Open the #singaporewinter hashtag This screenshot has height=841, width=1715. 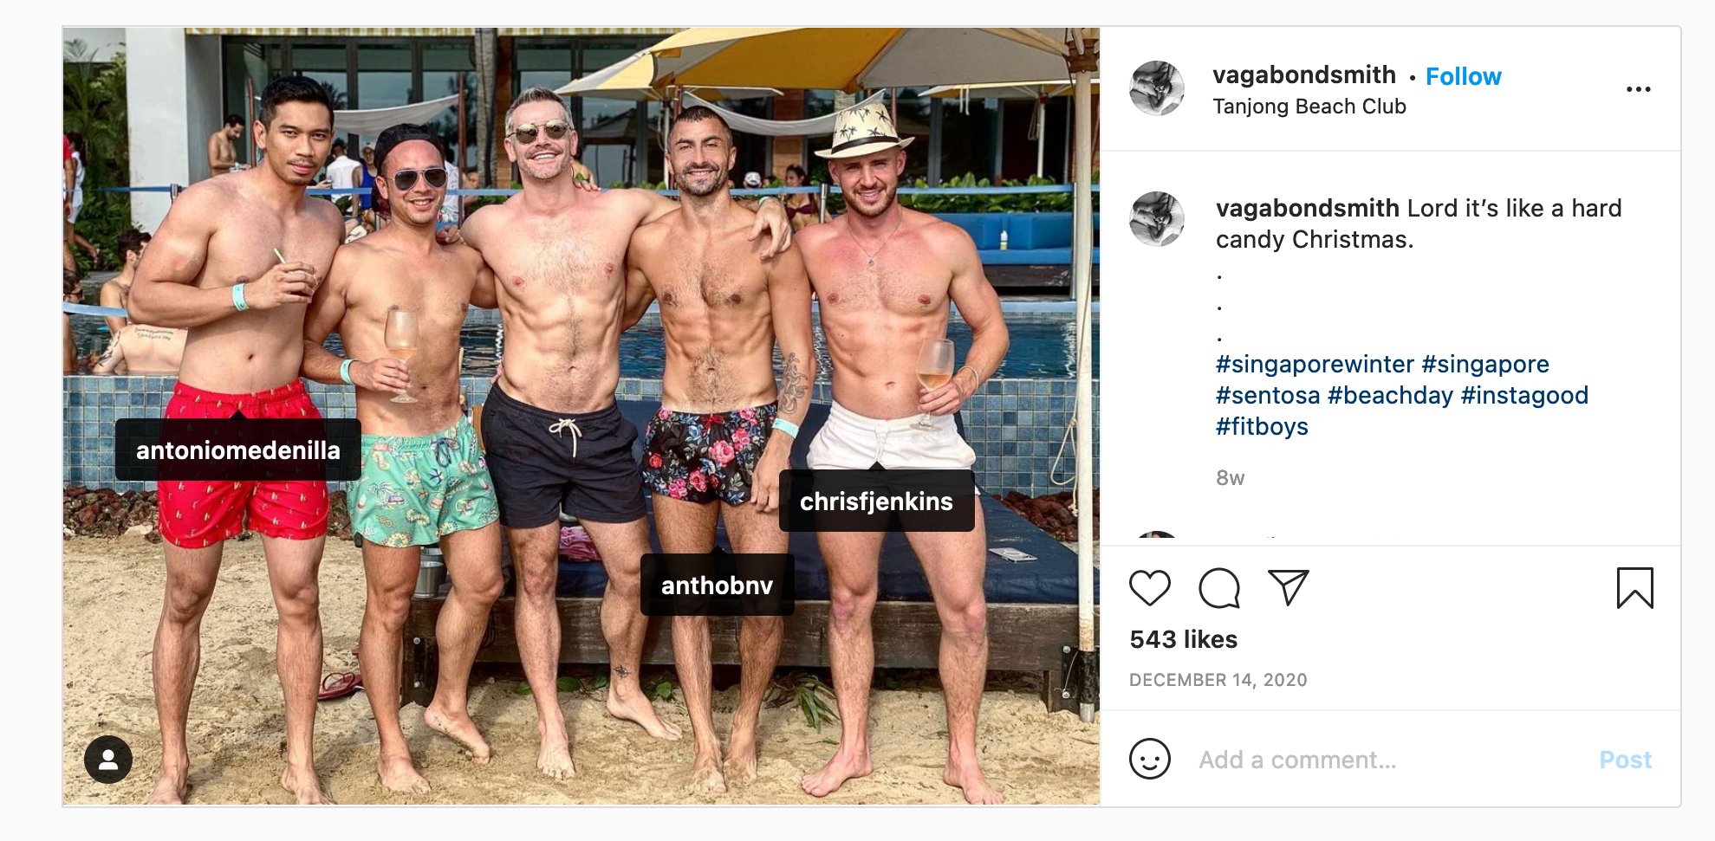click(1314, 364)
